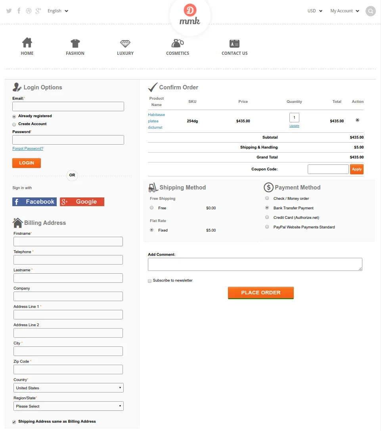Sign in with the Facebook button
Screen dimensions: 381x431
tap(34, 202)
